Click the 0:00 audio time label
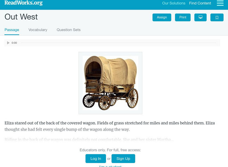 click(x=14, y=43)
